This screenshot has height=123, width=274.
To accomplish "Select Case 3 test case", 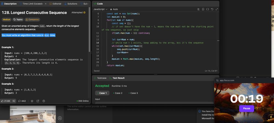I will click(133, 93).
